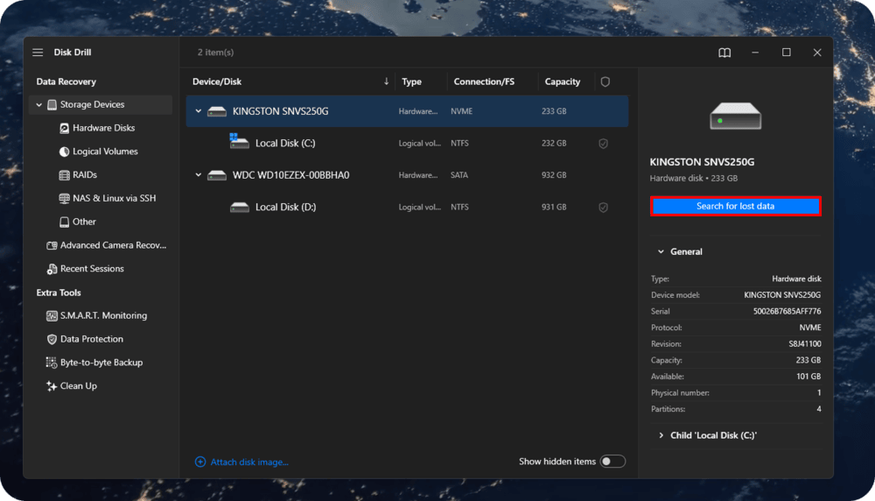Image resolution: width=875 pixels, height=501 pixels.
Task: Click the book help icon in title bar
Action: (x=724, y=53)
